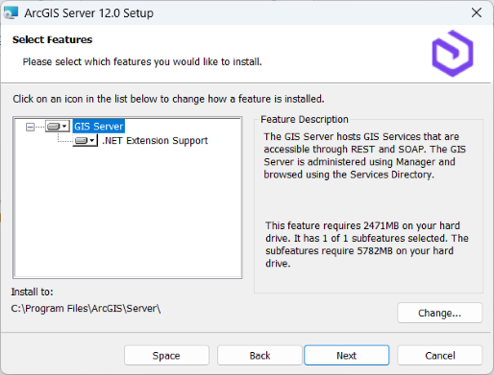Collapse the GIS Server tree node
494x375 pixels.
click(30, 128)
